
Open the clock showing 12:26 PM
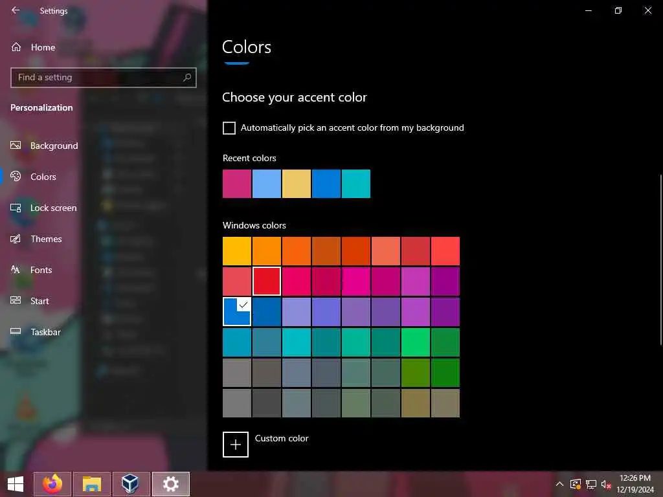pyautogui.click(x=635, y=484)
